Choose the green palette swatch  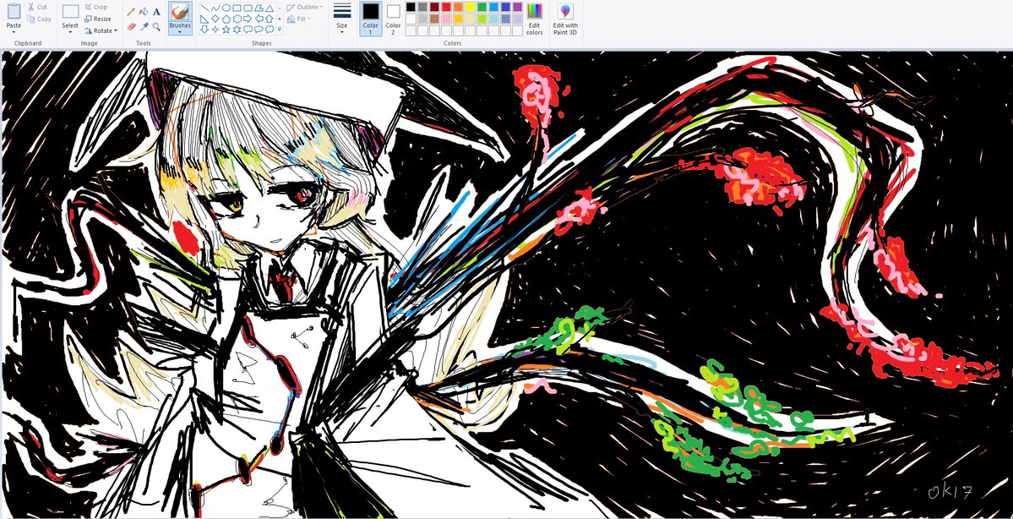[x=482, y=7]
